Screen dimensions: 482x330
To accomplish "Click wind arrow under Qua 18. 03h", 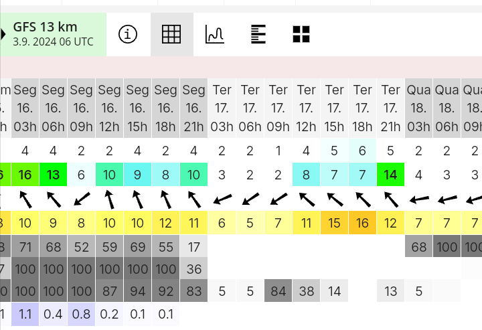I will (x=419, y=199).
